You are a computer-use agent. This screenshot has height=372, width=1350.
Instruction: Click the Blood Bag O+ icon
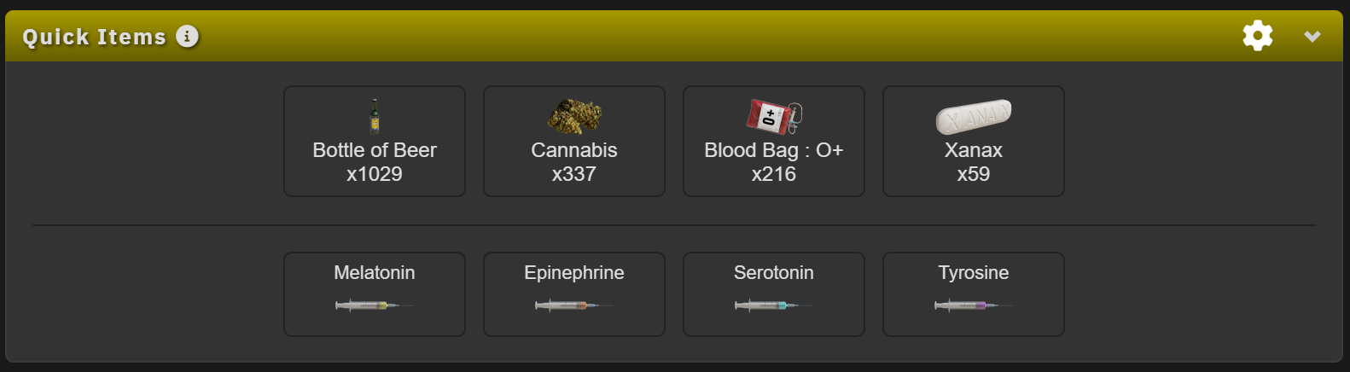point(774,117)
